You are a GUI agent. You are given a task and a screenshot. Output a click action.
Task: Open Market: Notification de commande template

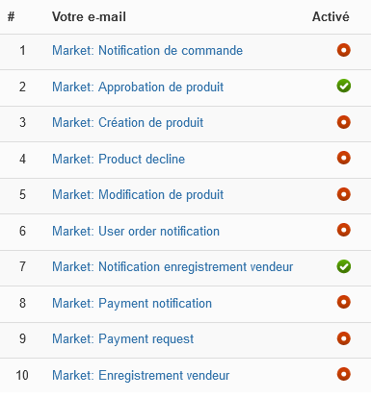point(147,51)
